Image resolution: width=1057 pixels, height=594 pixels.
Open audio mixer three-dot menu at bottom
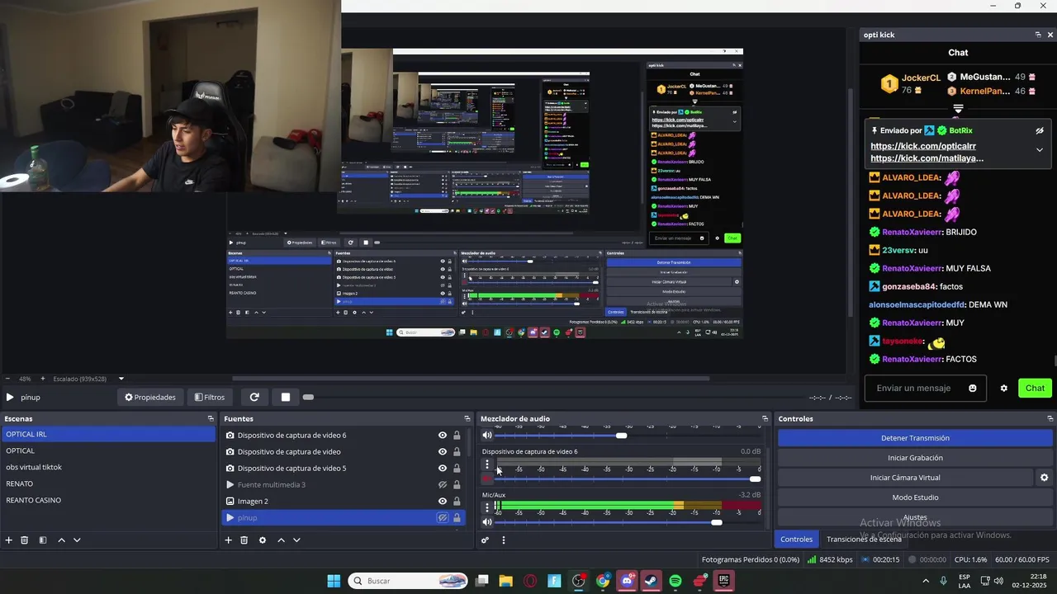coord(504,540)
